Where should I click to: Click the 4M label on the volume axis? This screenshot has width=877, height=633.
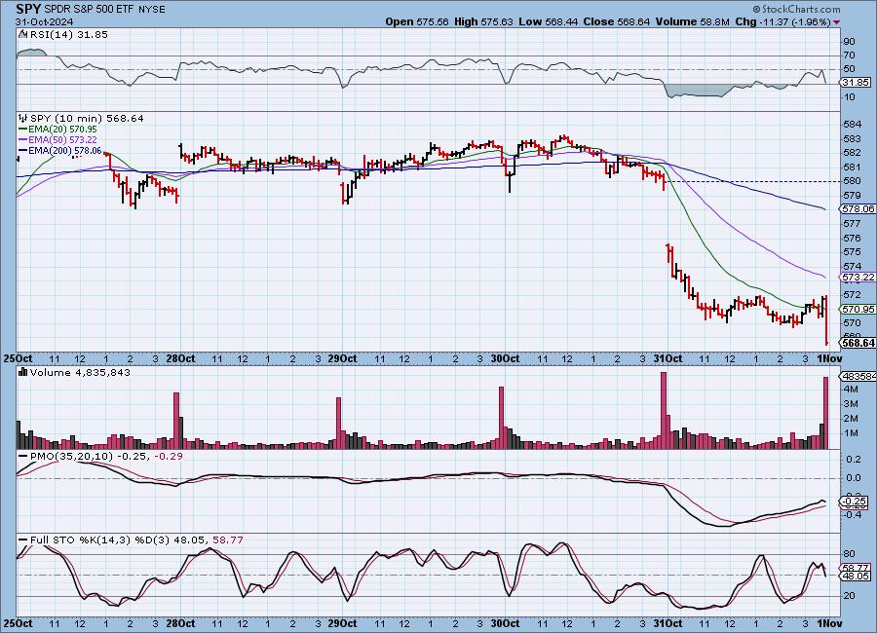[x=851, y=390]
